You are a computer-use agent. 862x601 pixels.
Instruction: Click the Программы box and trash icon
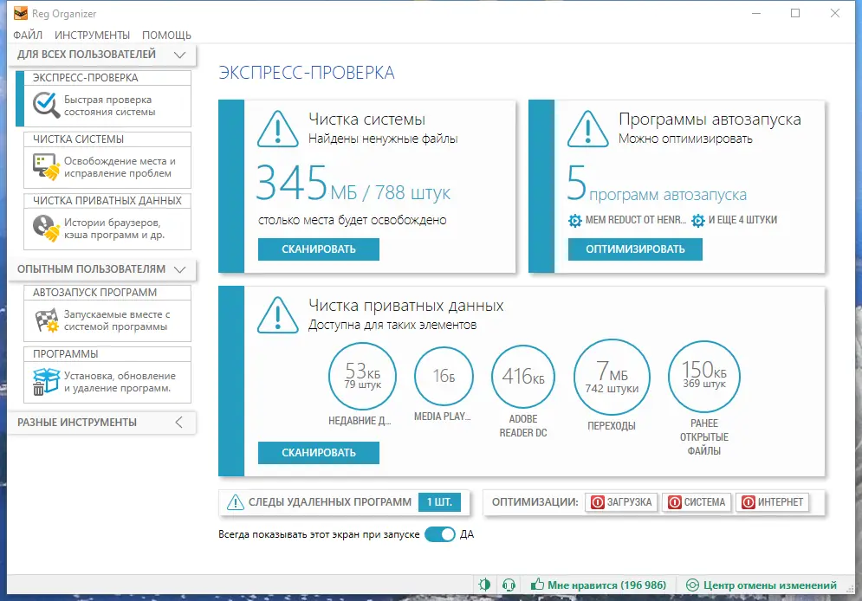(46, 382)
